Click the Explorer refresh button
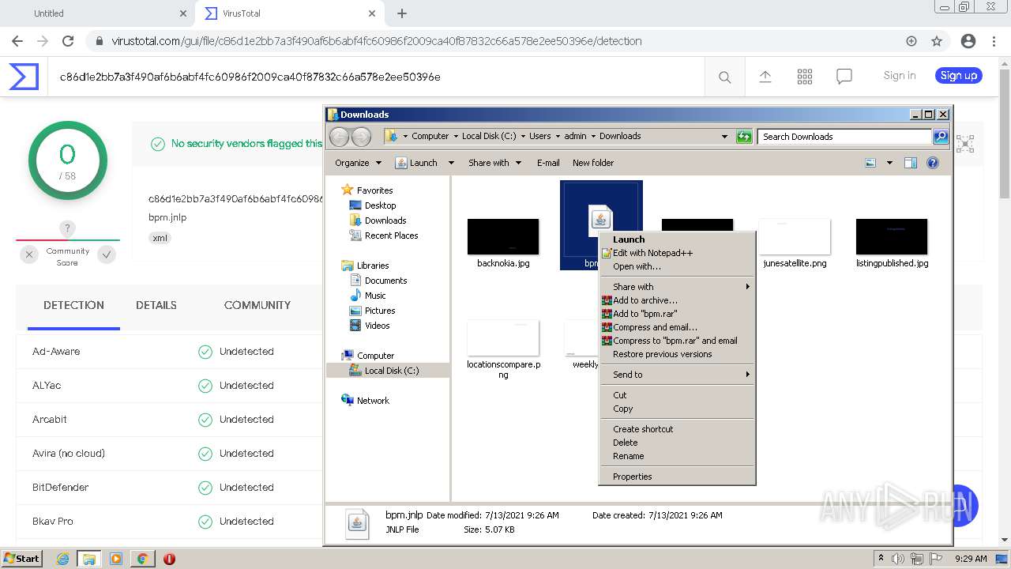Viewport: 1011px width, 569px height. (744, 137)
